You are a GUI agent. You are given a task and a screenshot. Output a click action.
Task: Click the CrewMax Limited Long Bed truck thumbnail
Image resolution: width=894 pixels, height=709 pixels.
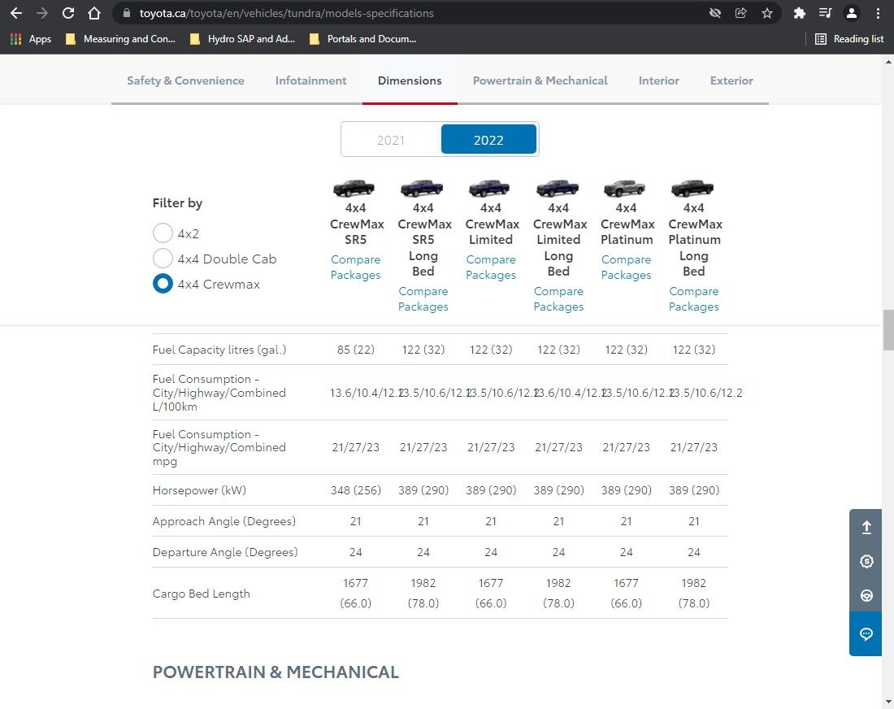[558, 188]
